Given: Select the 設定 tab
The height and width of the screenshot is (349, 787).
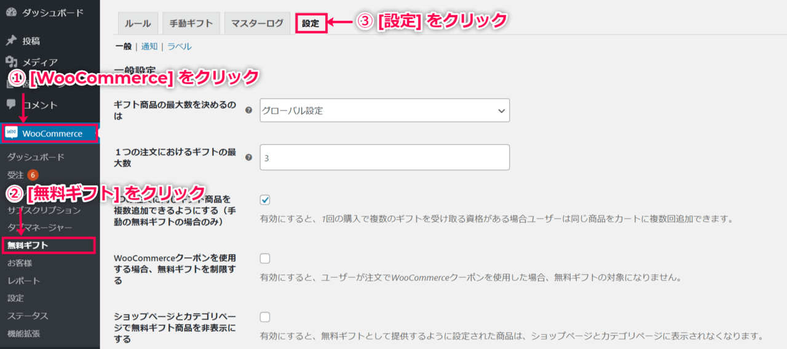Looking at the screenshot, I should [310, 23].
